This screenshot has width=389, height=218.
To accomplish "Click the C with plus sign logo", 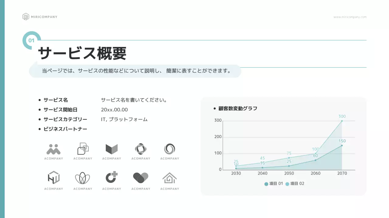I will (112, 179).
